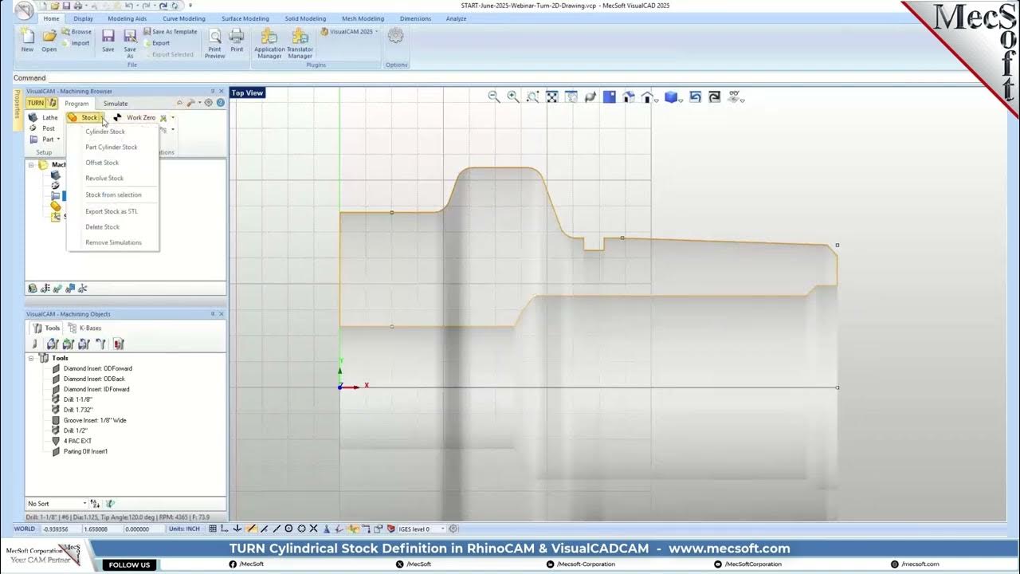This screenshot has height=574, width=1020.
Task: Click the Work Zero button
Action: [135, 117]
